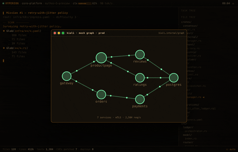Open orchestrator.rs in the file tree

click(196, 131)
